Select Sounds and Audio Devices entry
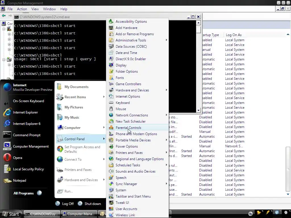Screen dimensions: 291x218 click(138, 171)
